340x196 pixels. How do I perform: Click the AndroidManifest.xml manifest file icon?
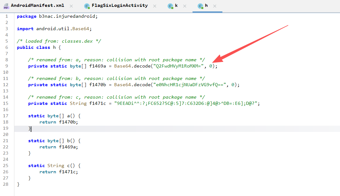(6, 6)
